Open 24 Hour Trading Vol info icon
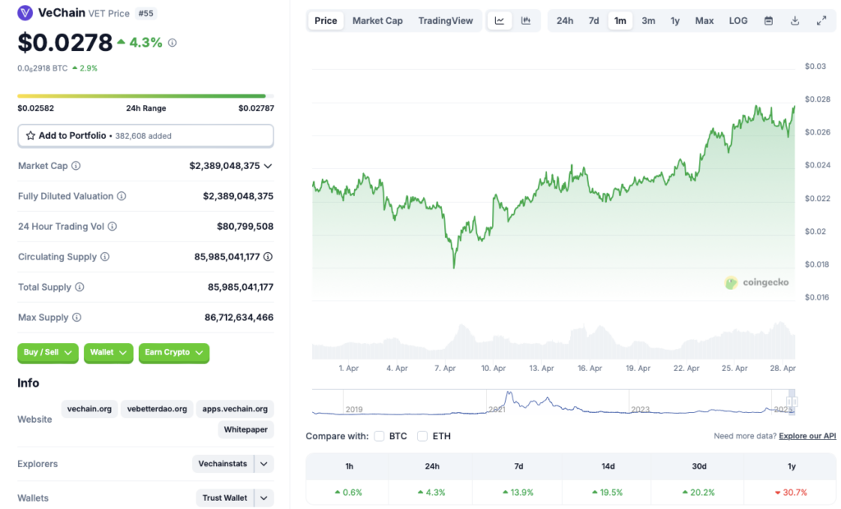Image resolution: width=841 pixels, height=509 pixels. (112, 227)
